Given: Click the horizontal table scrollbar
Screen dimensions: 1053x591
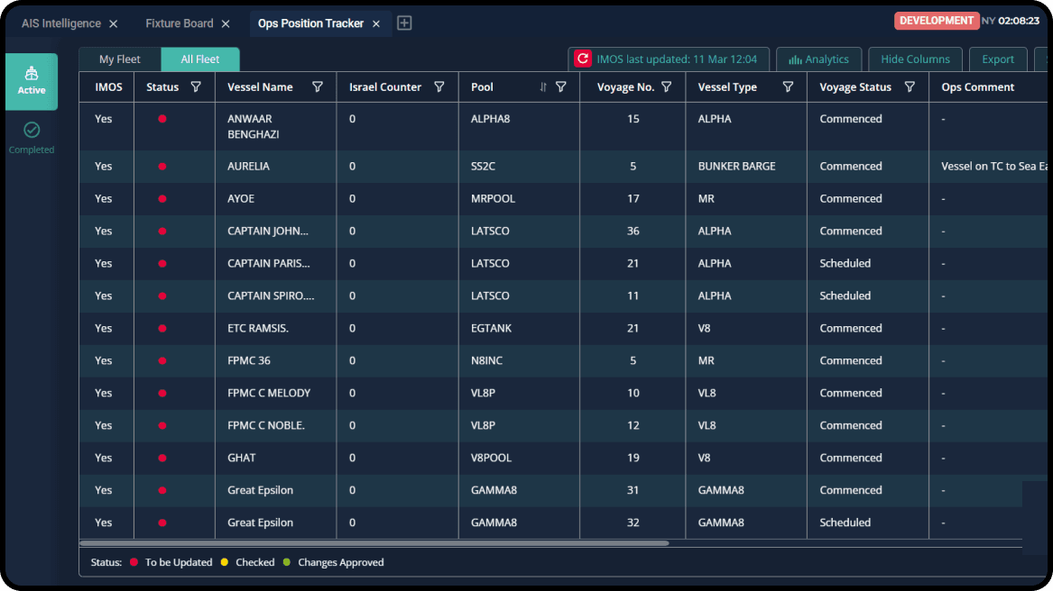Looking at the screenshot, I should coord(374,542).
